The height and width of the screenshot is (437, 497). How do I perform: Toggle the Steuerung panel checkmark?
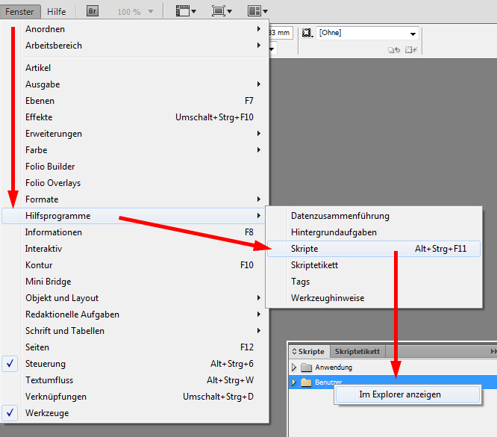click(10, 363)
